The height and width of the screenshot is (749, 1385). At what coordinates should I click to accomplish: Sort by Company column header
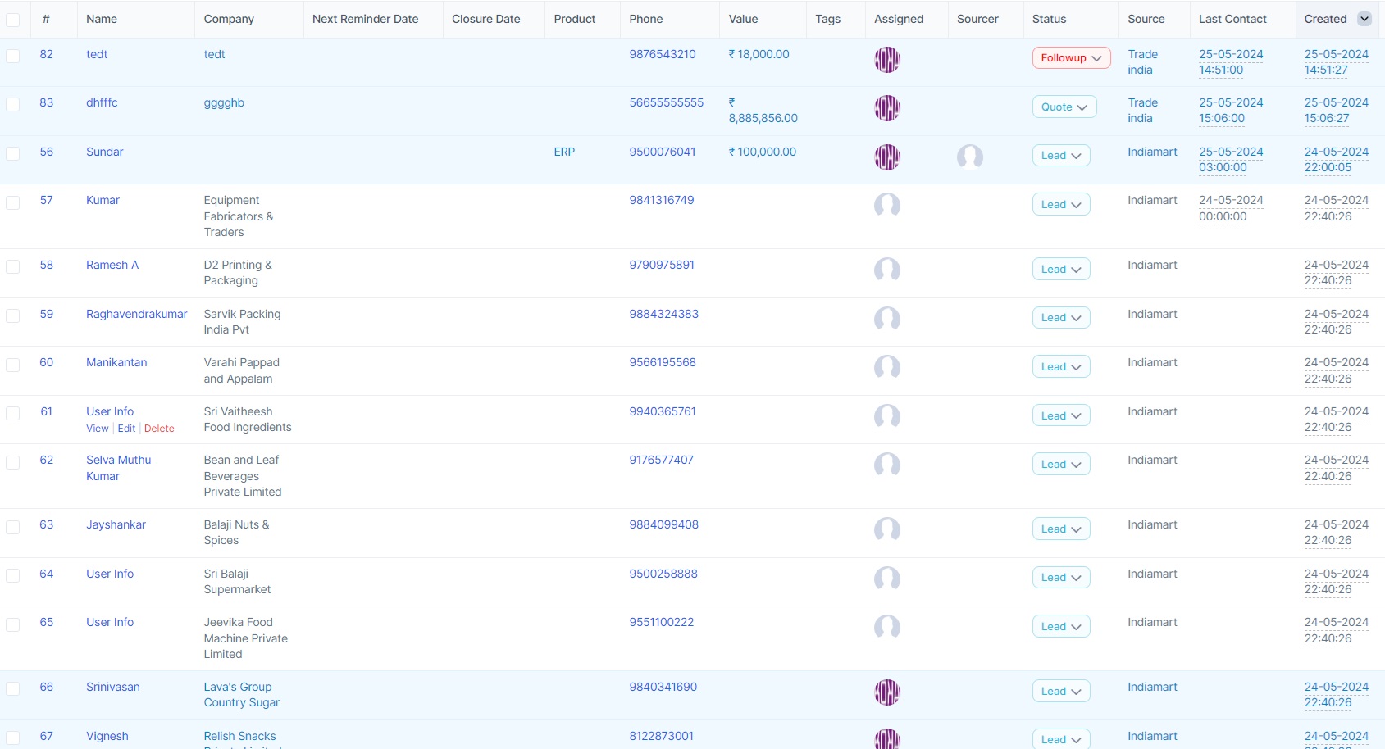(x=229, y=19)
